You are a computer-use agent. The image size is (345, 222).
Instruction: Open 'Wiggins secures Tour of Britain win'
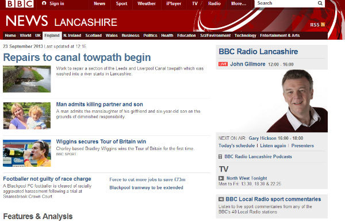click(x=101, y=141)
